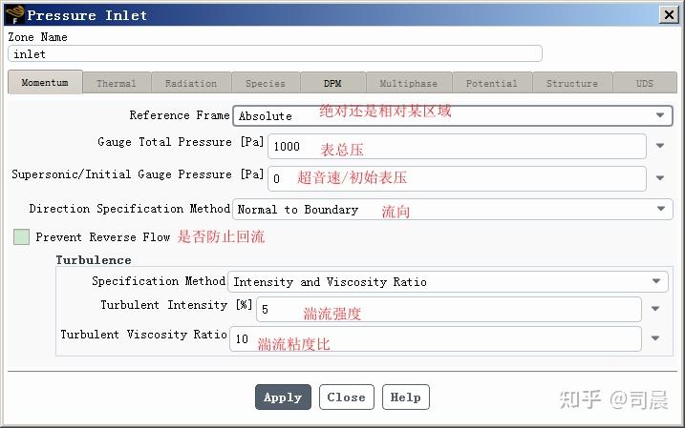The image size is (685, 428).
Task: Open the Multiphase tab
Action: click(409, 83)
